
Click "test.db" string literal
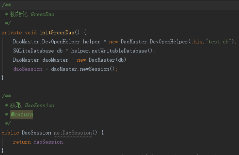218,42
